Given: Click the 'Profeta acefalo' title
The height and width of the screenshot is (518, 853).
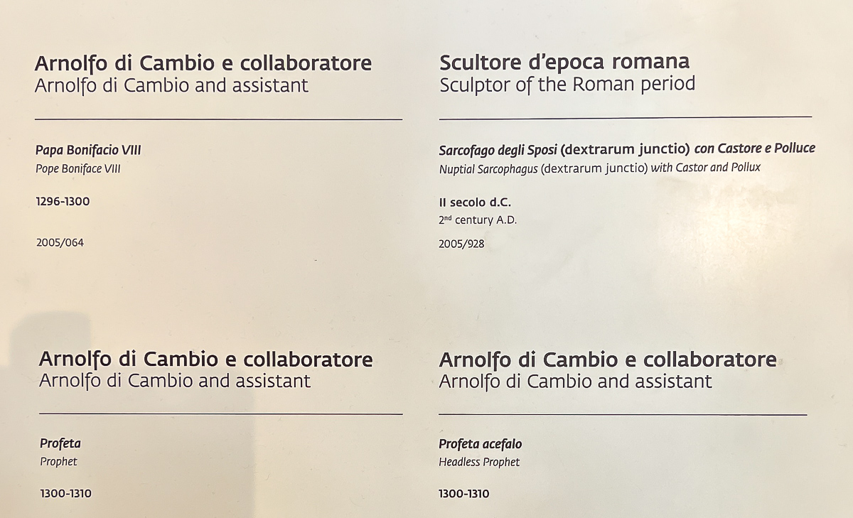Looking at the screenshot, I should (481, 445).
